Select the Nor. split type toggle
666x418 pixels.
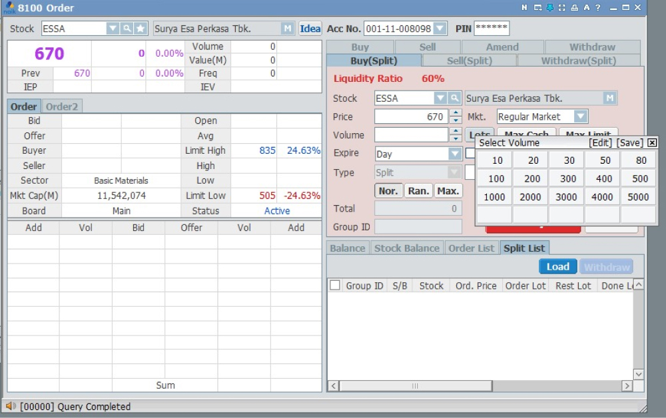388,191
